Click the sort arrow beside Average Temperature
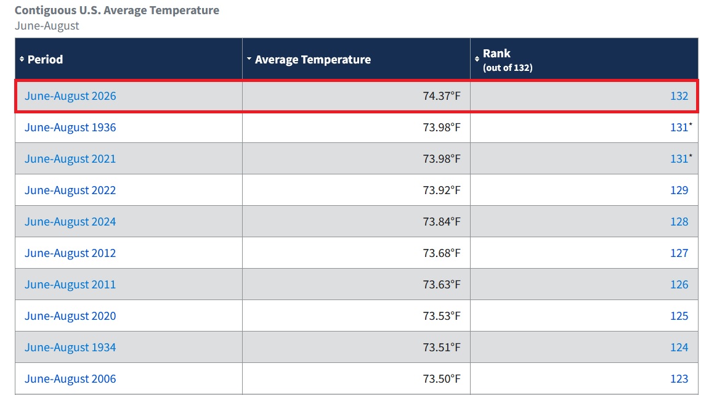Viewport: 701px width, 395px height. 249,59
